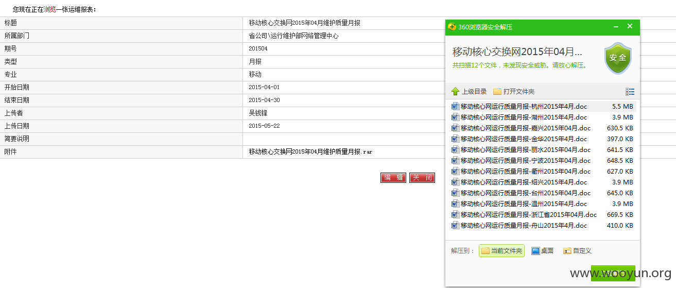Click the red 编辑 button

393,178
